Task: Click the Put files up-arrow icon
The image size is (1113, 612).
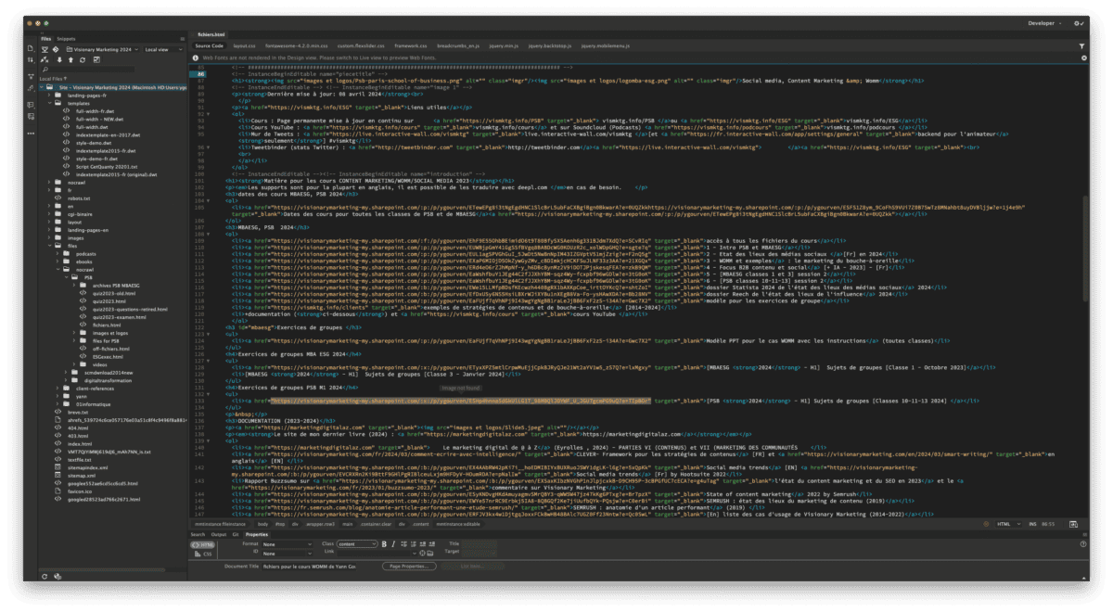Action: point(70,59)
